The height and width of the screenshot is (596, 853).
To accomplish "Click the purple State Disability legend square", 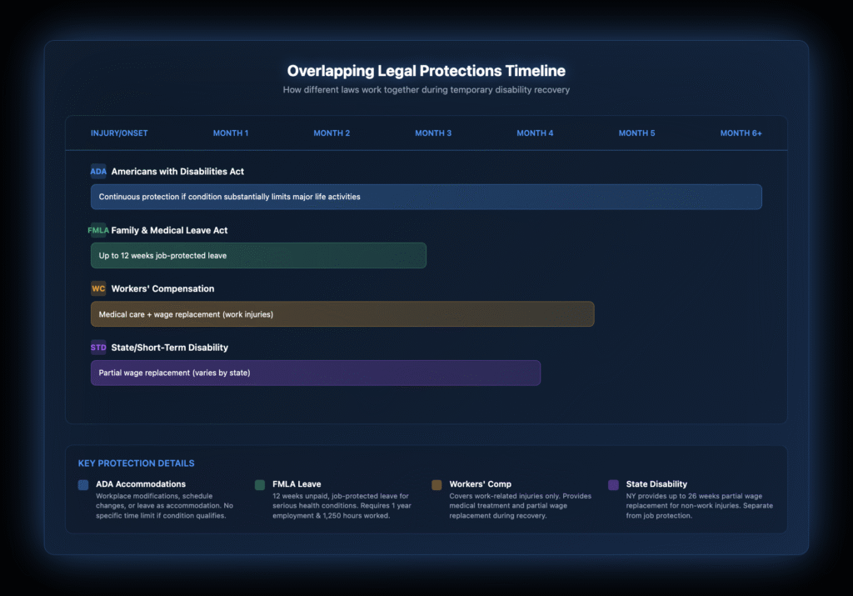I will [613, 484].
